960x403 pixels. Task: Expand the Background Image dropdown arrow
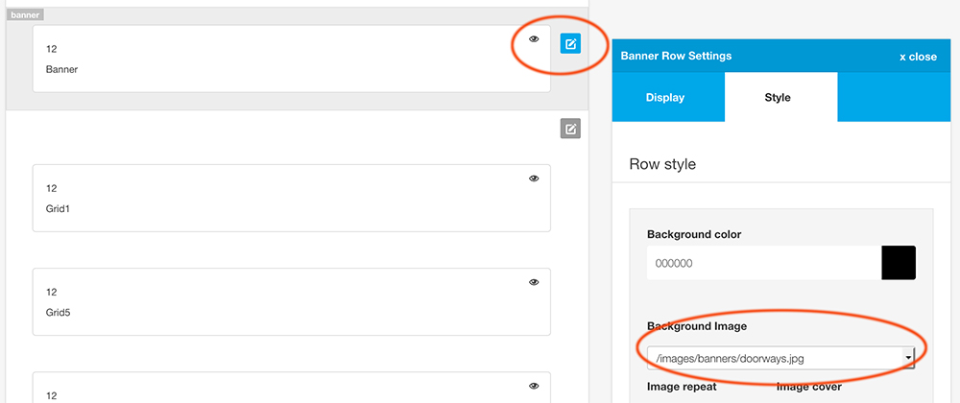(x=908, y=358)
